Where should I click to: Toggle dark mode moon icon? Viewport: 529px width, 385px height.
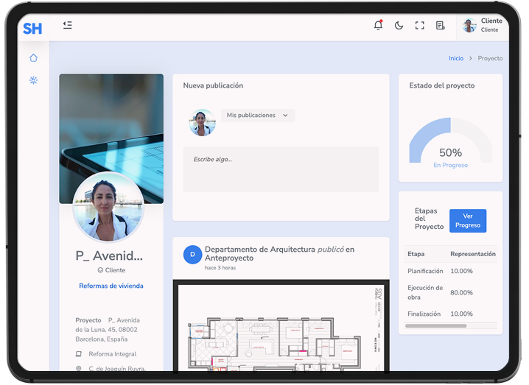pyautogui.click(x=399, y=25)
